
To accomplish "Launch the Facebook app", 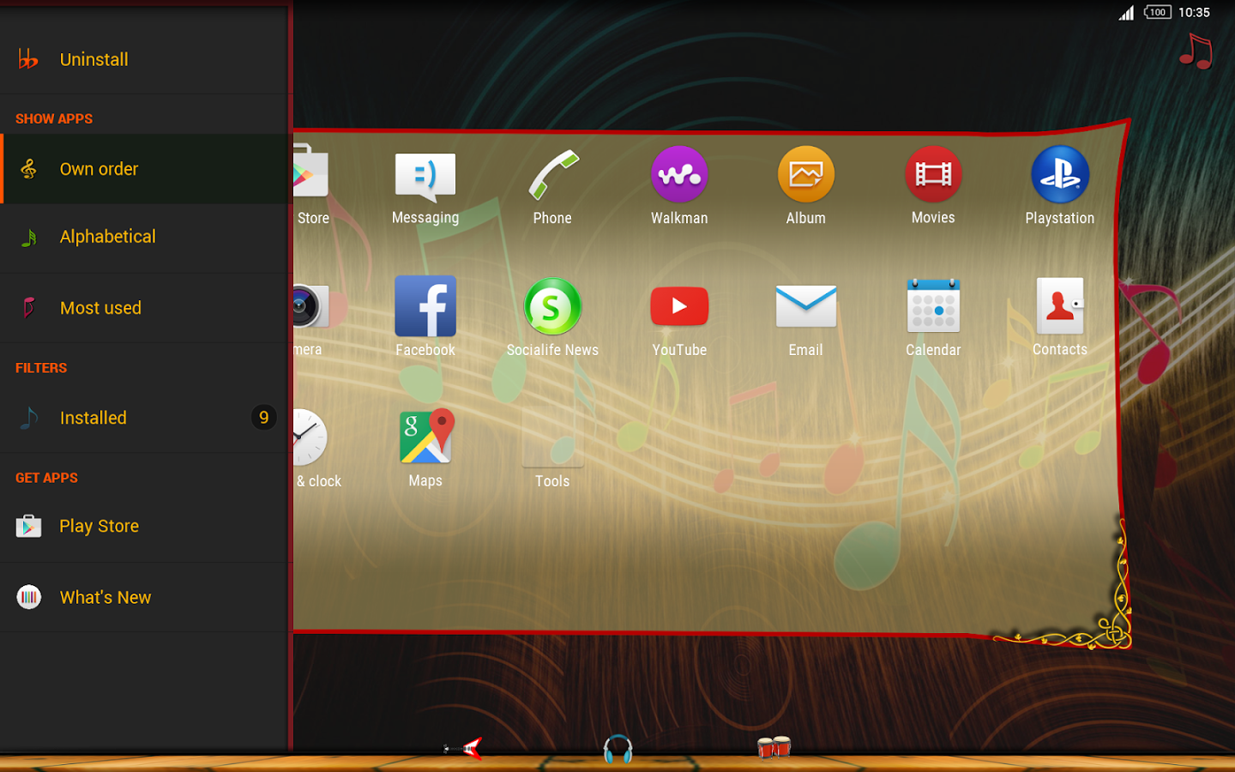I will (x=425, y=317).
